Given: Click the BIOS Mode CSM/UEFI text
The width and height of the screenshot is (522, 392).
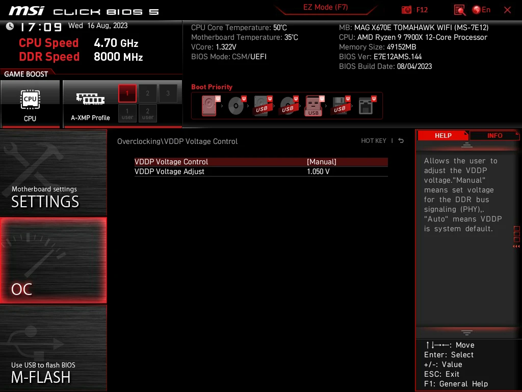Looking at the screenshot, I should tap(229, 57).
